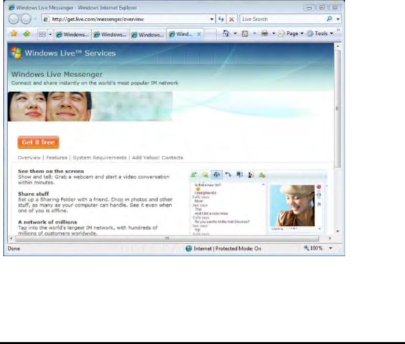
Task: Open the search provider dropdown
Action: click(x=338, y=19)
